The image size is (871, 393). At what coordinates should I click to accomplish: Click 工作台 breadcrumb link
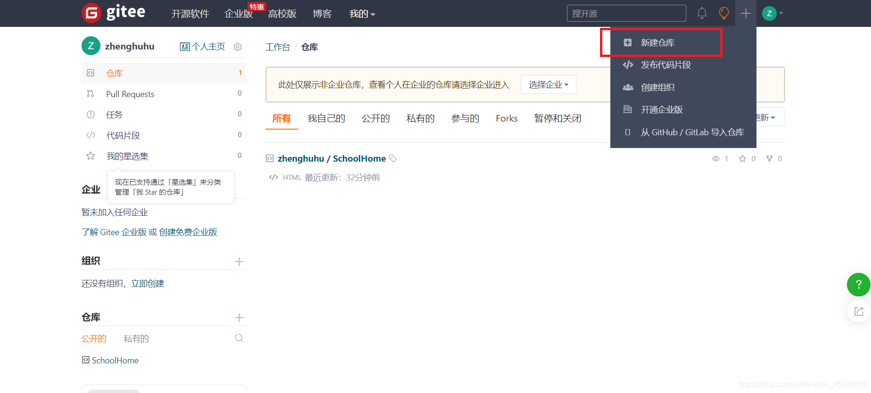click(278, 47)
